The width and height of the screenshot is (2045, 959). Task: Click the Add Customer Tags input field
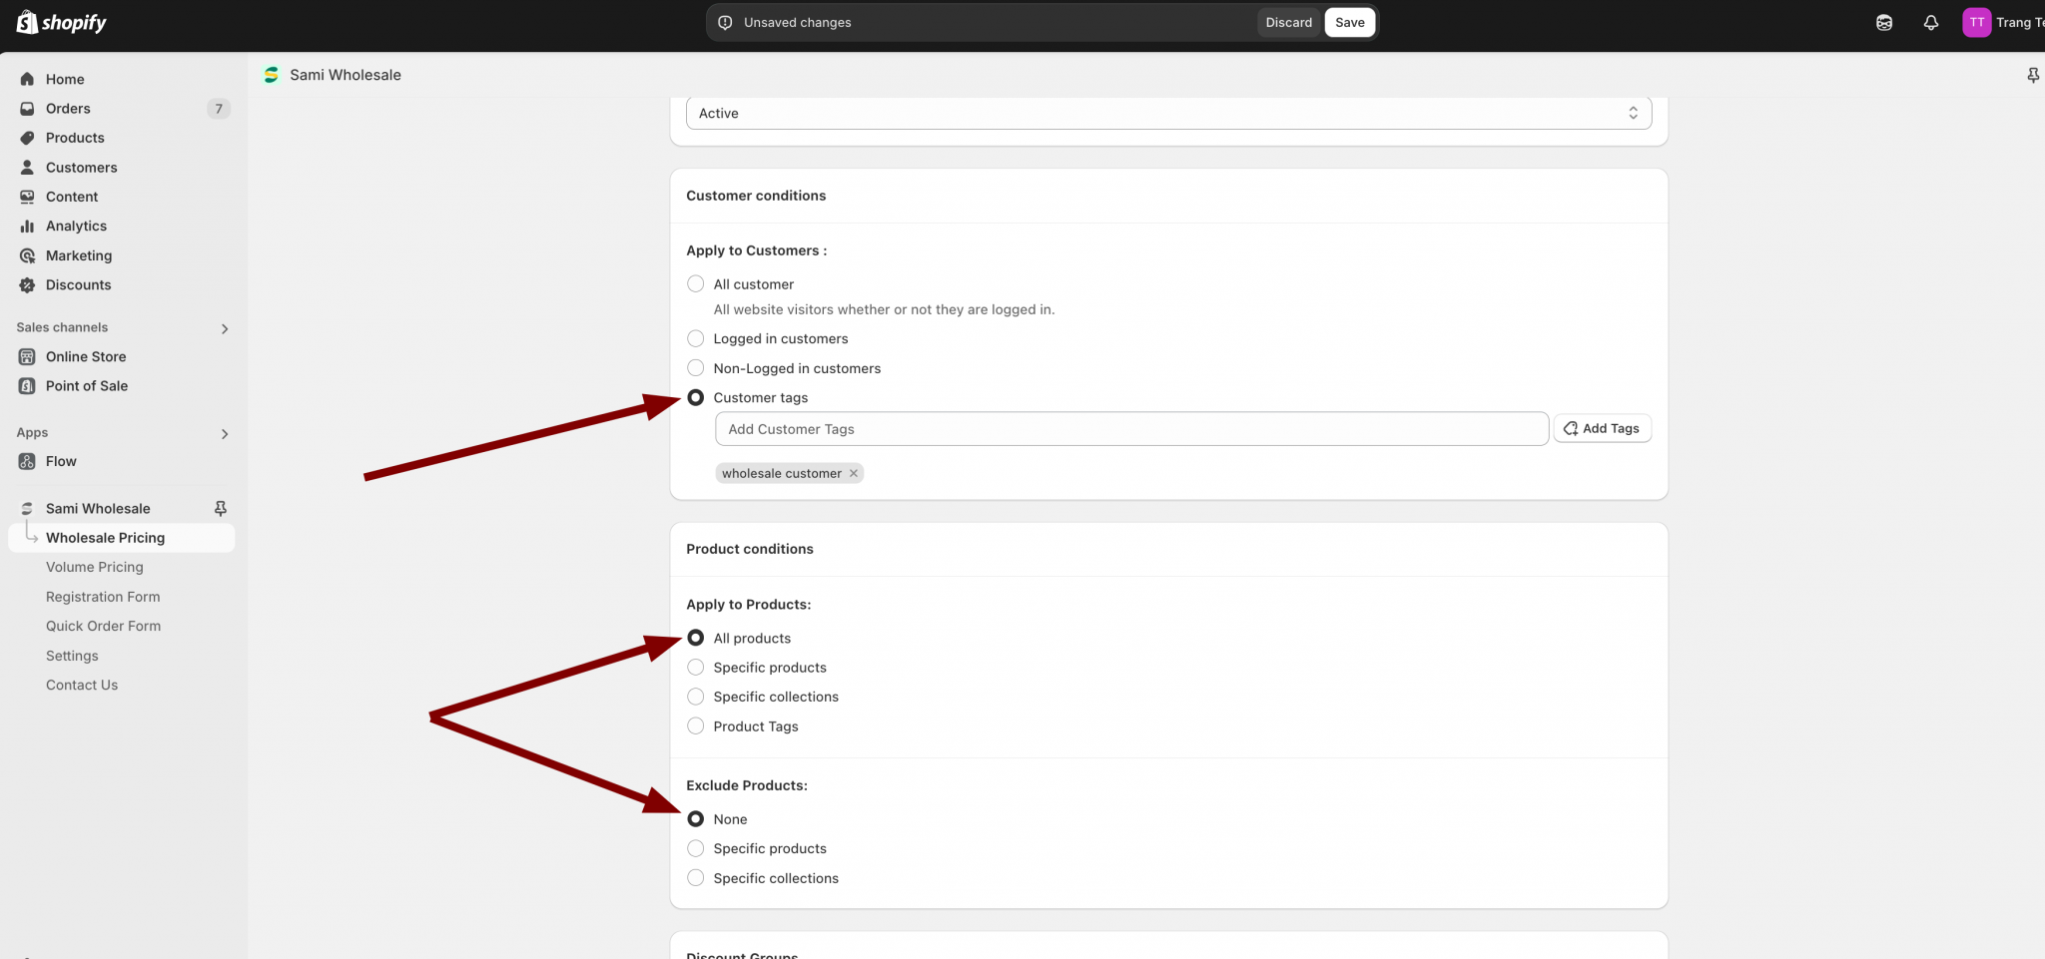coord(1130,429)
